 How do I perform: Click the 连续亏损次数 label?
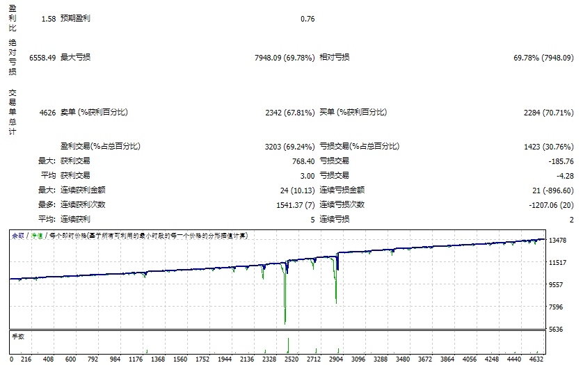pos(342,205)
